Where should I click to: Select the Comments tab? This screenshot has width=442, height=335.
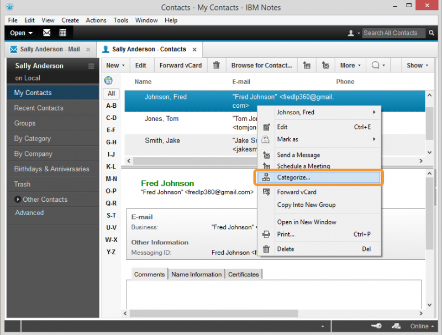(x=149, y=274)
